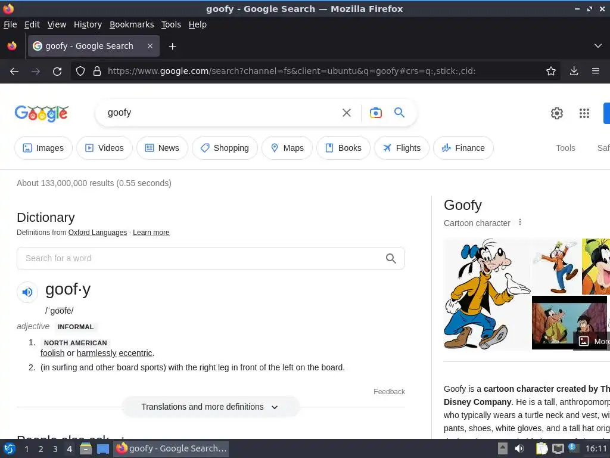Open the small dancing Goofy thumbnail

[x=556, y=267]
